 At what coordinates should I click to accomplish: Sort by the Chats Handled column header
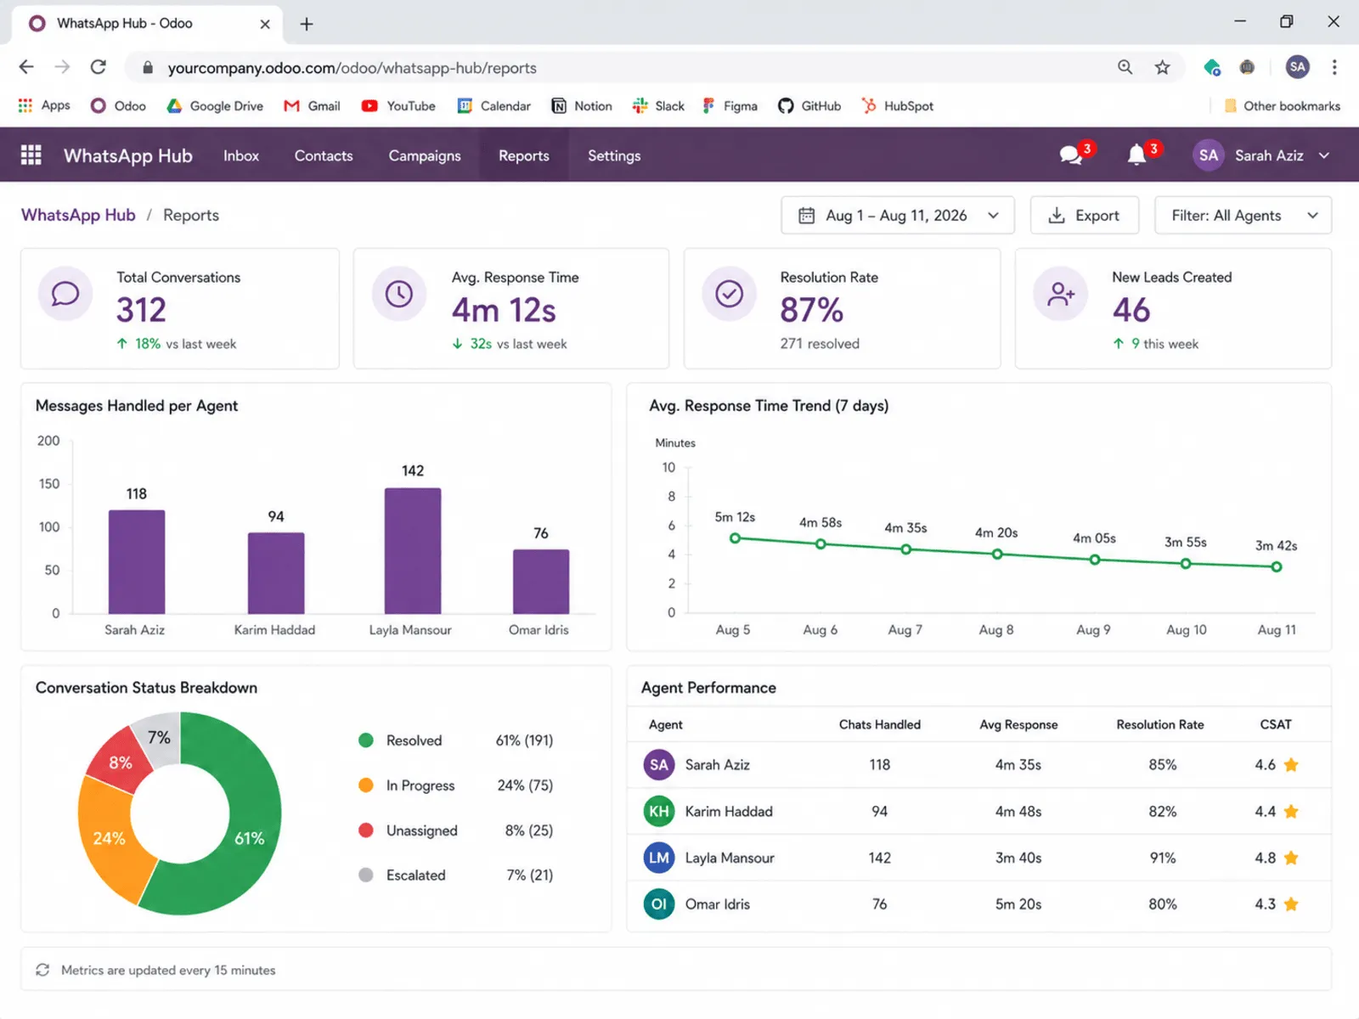click(x=880, y=724)
